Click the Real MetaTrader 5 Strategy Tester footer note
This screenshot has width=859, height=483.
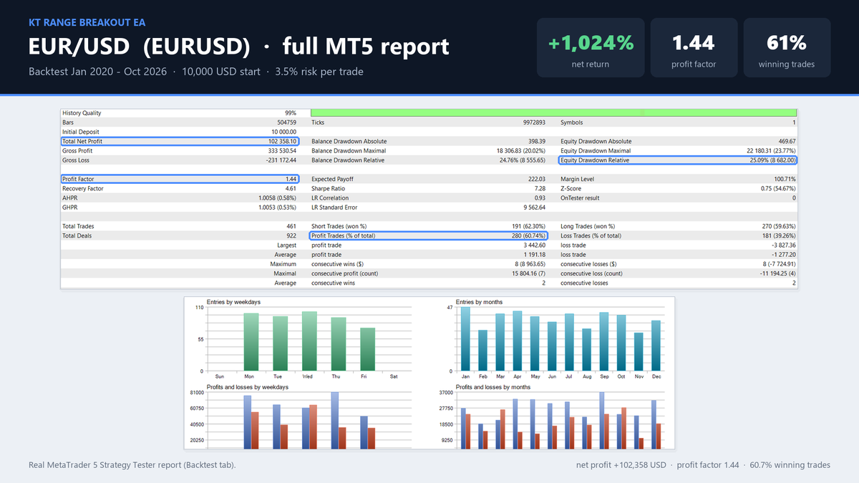pyautogui.click(x=132, y=465)
